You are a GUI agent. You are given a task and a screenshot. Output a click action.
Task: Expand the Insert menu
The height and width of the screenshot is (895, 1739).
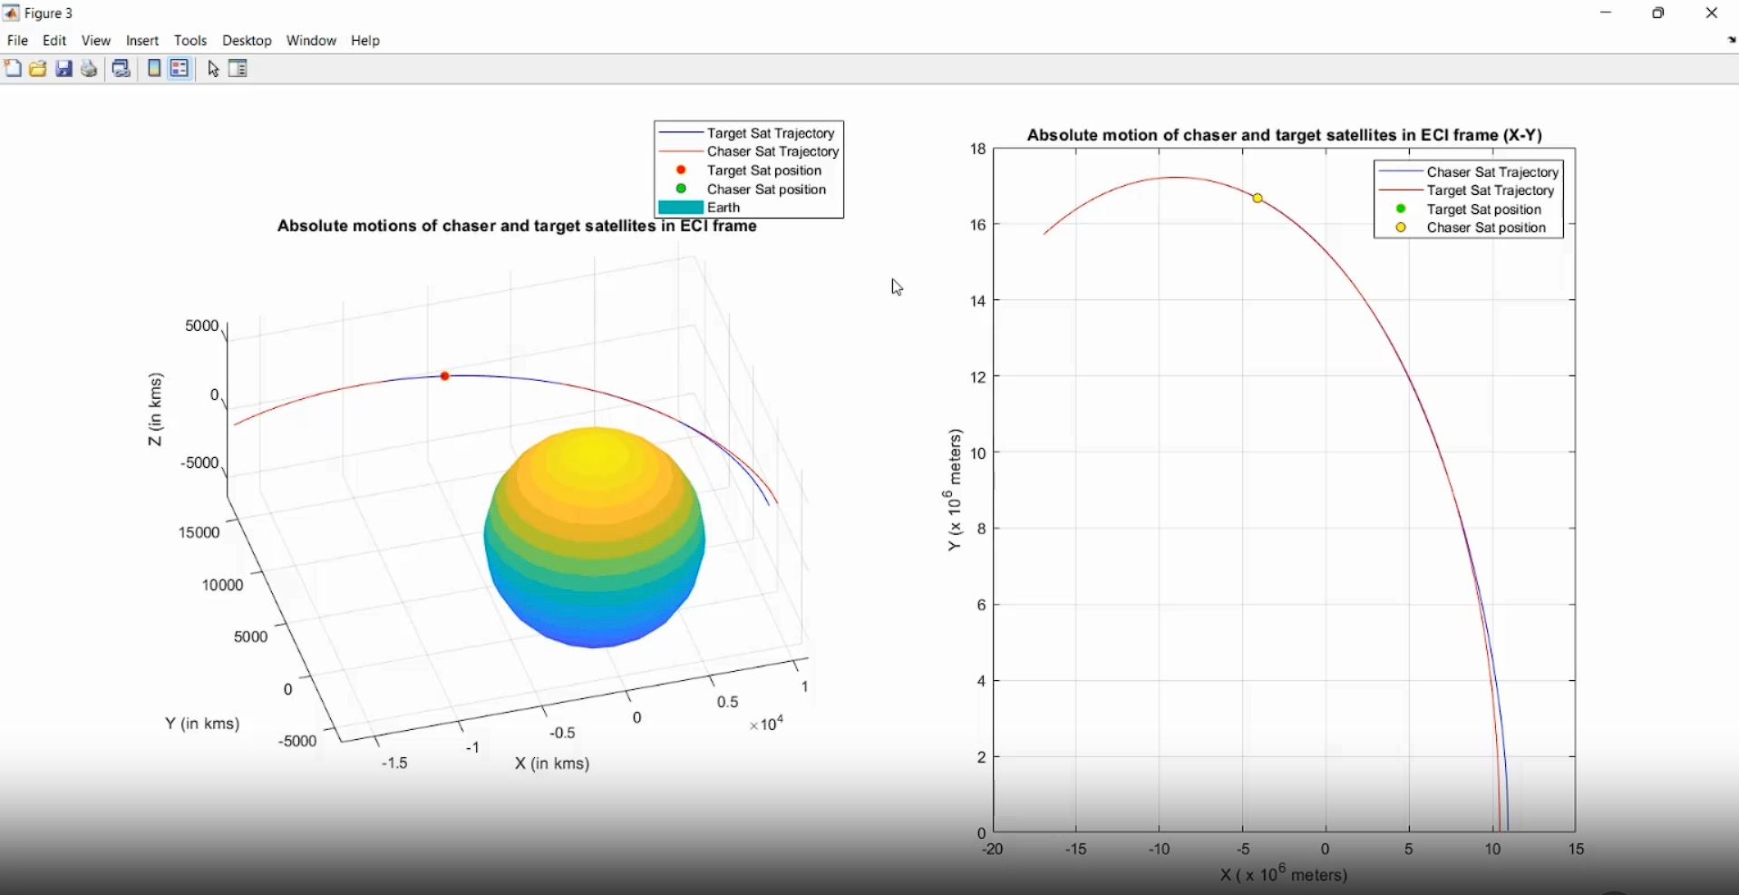tap(142, 41)
